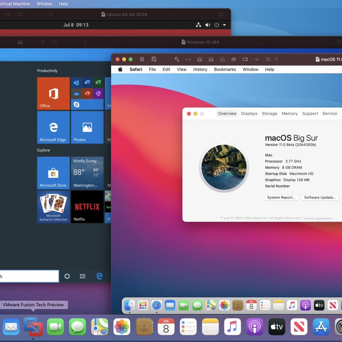342x342 pixels.
Task: Click version text 11.0 Beta (20A4300b)
Action: click(290, 145)
